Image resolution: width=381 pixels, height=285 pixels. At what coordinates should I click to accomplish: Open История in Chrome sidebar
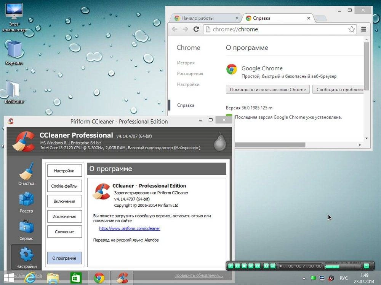(x=186, y=63)
